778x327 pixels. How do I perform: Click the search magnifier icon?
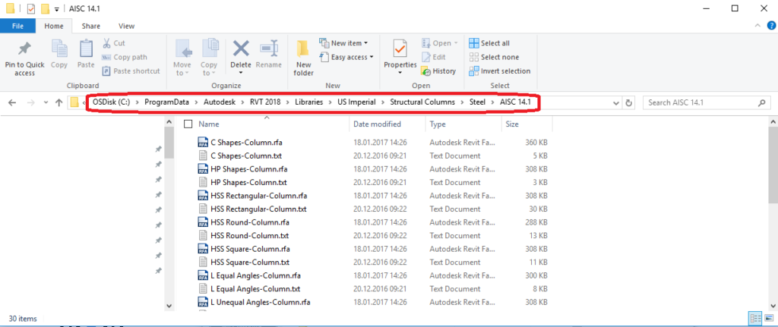761,103
